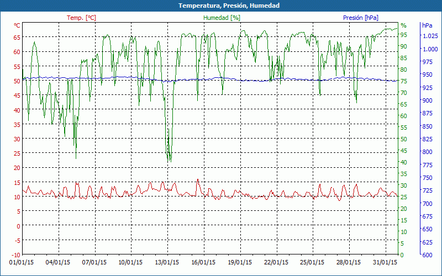Click the green '50' humidity axis value
Image resolution: width=442 pixels, height=276 pixels.
point(404,139)
